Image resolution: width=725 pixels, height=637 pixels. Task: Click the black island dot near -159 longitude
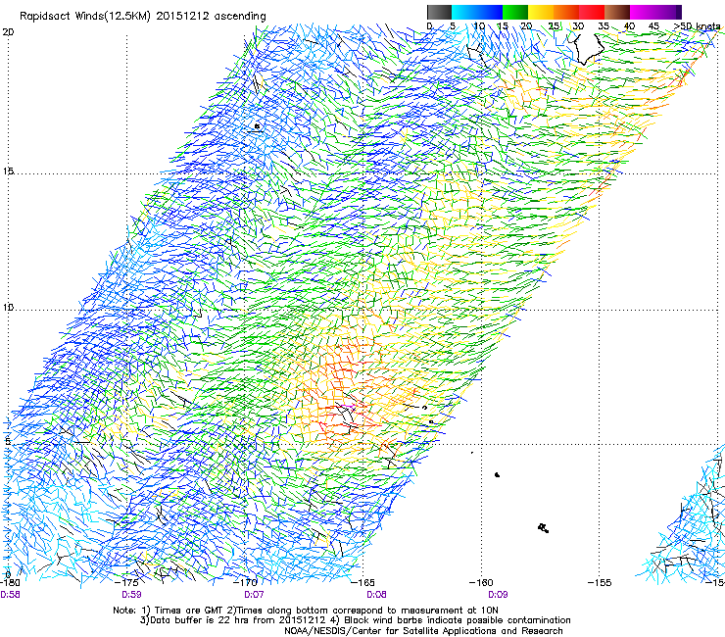[x=497, y=474]
